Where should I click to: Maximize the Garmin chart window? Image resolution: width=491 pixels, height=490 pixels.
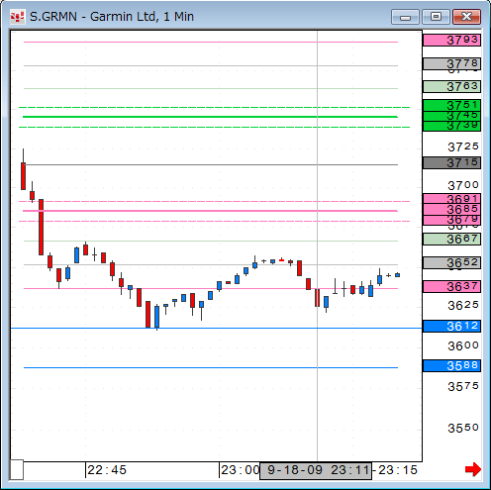[436, 17]
